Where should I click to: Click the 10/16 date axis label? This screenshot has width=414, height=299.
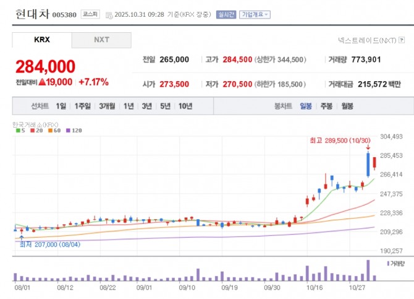pos(314,287)
